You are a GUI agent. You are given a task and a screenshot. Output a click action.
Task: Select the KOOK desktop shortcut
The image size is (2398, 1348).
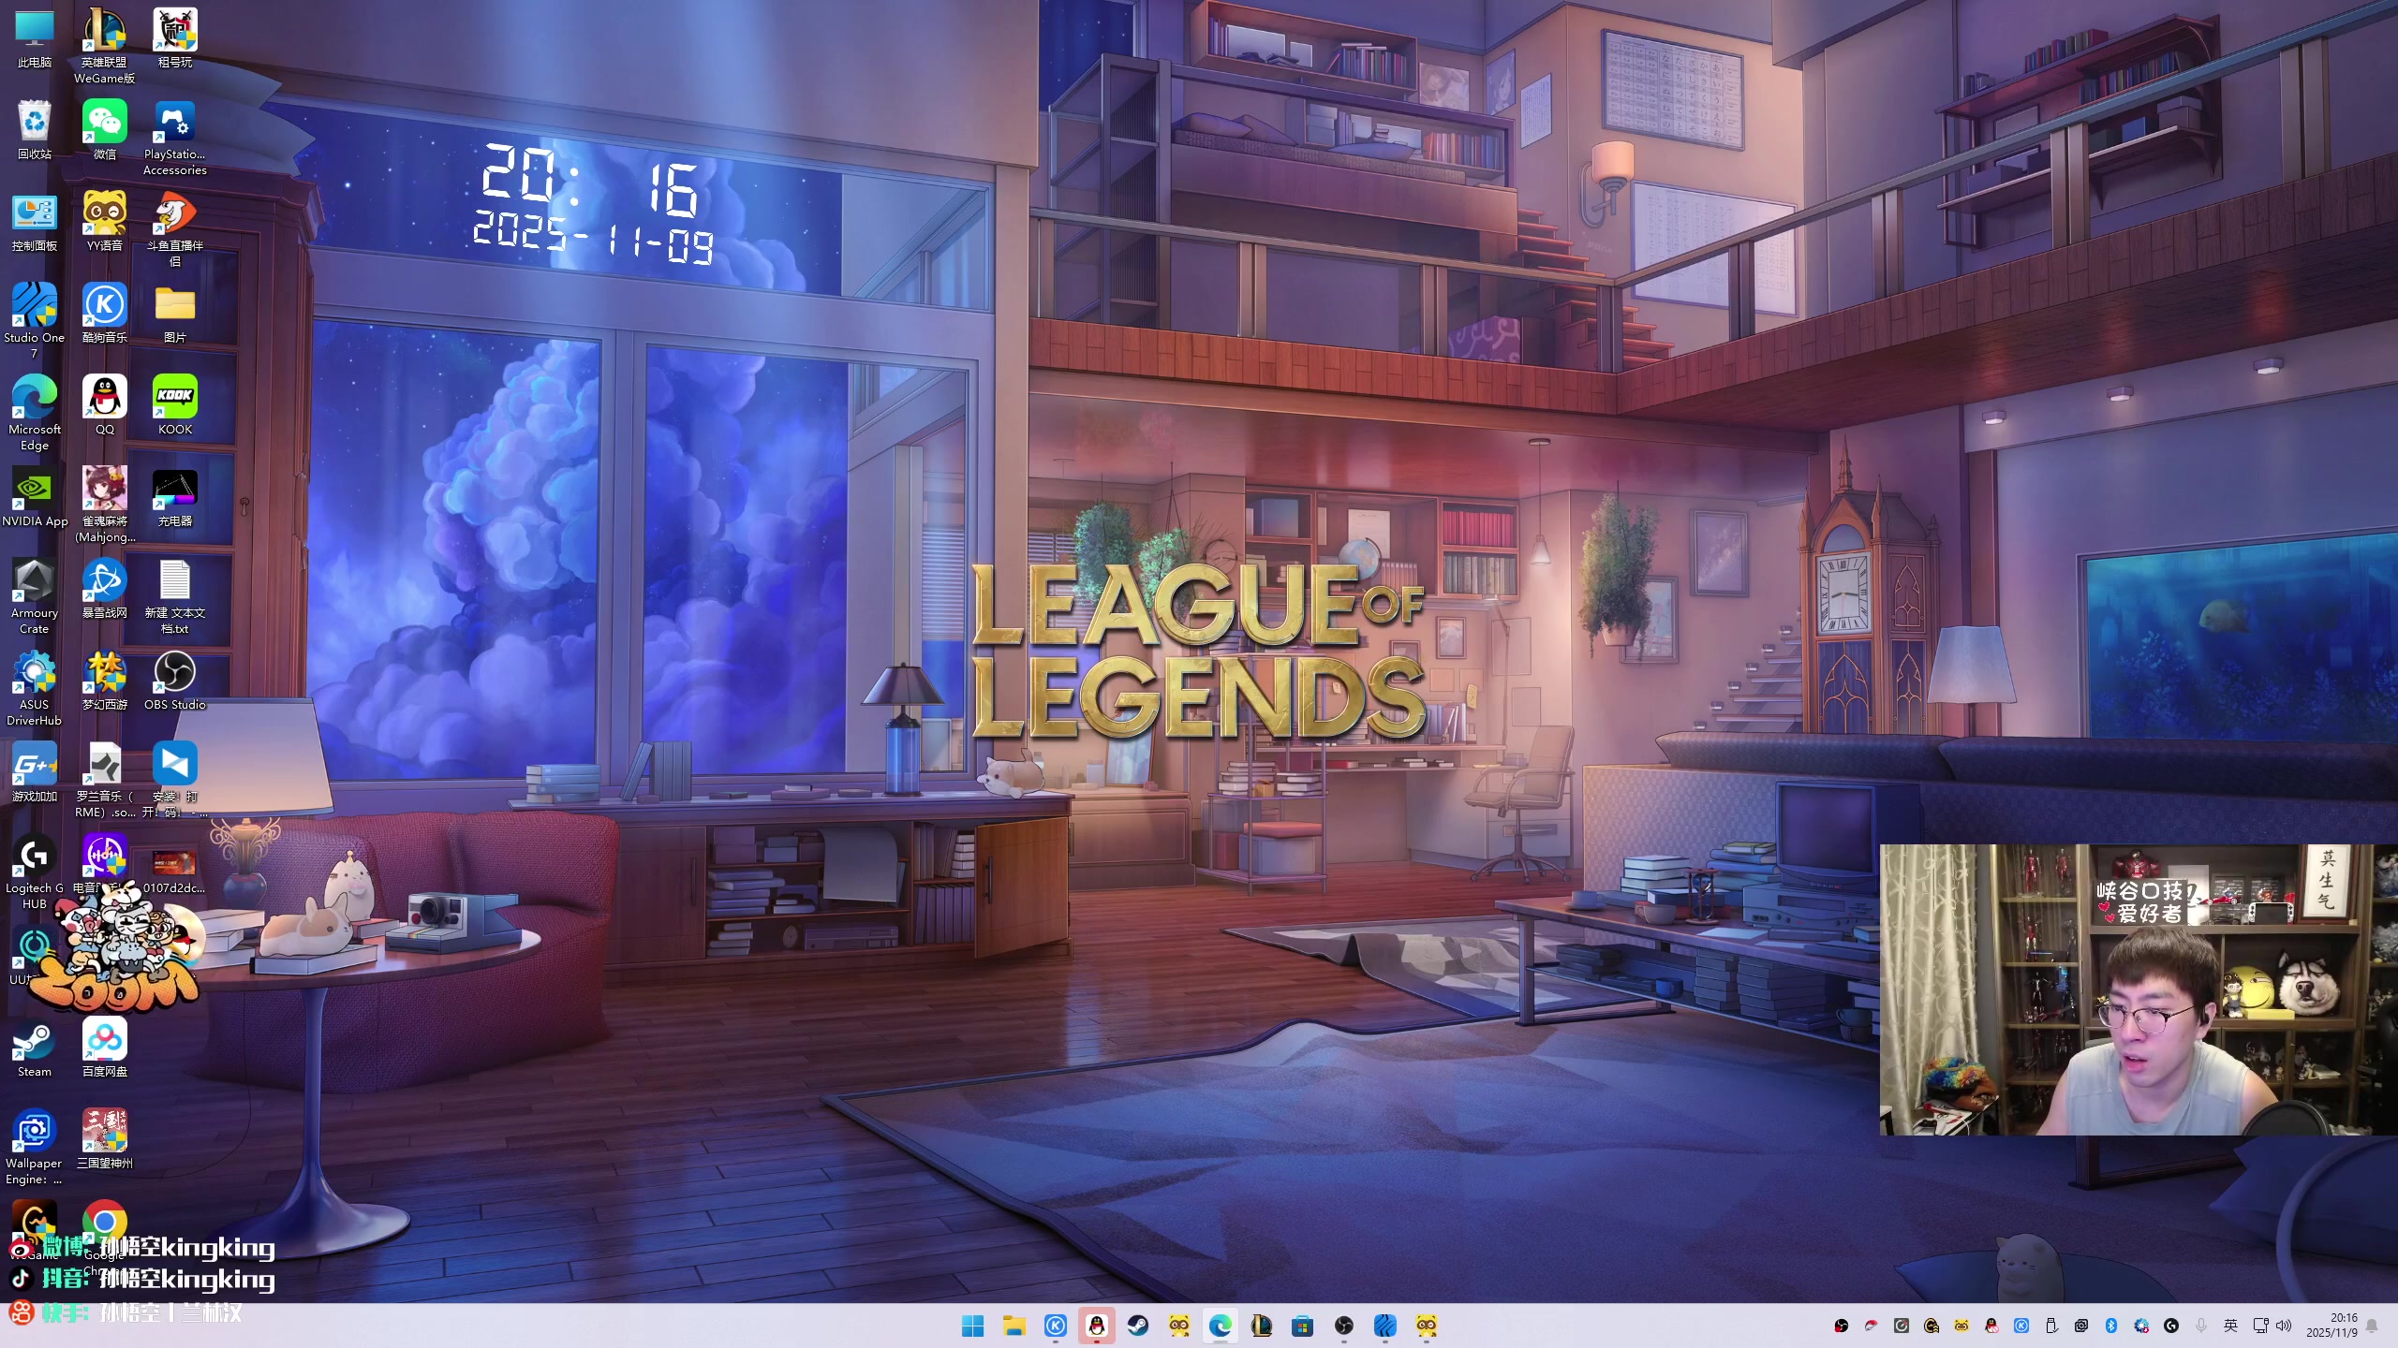pyautogui.click(x=174, y=398)
